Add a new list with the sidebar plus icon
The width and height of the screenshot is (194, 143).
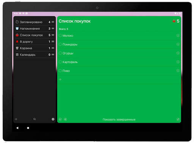pos(16,119)
